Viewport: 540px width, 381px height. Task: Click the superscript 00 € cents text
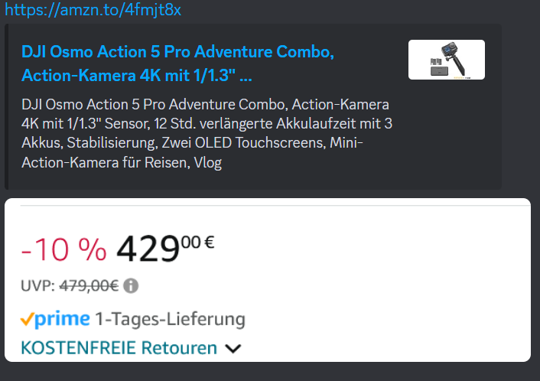pyautogui.click(x=198, y=243)
